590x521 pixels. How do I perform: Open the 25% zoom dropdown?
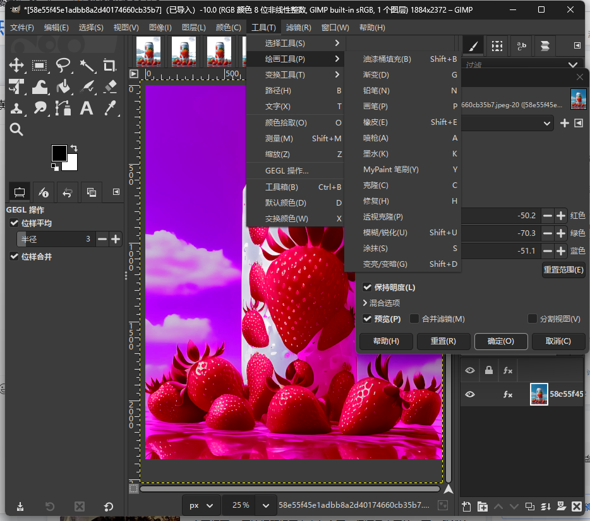pyautogui.click(x=266, y=506)
